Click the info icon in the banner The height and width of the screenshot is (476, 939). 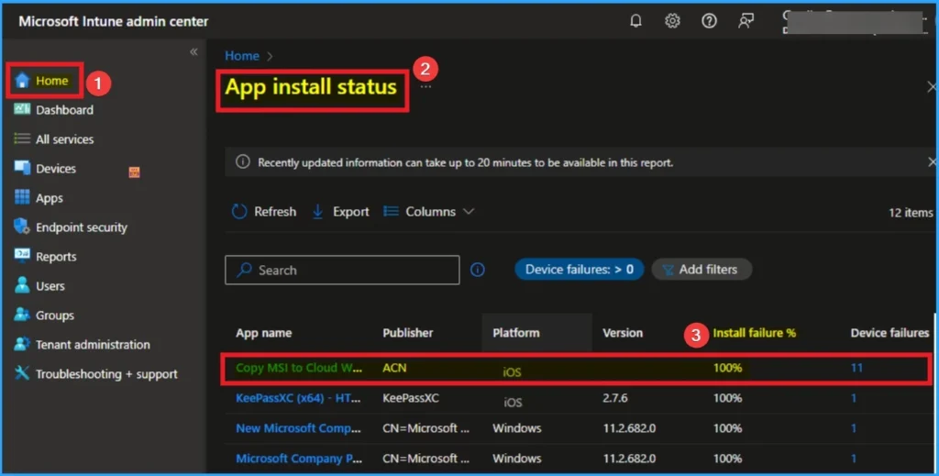click(x=242, y=161)
